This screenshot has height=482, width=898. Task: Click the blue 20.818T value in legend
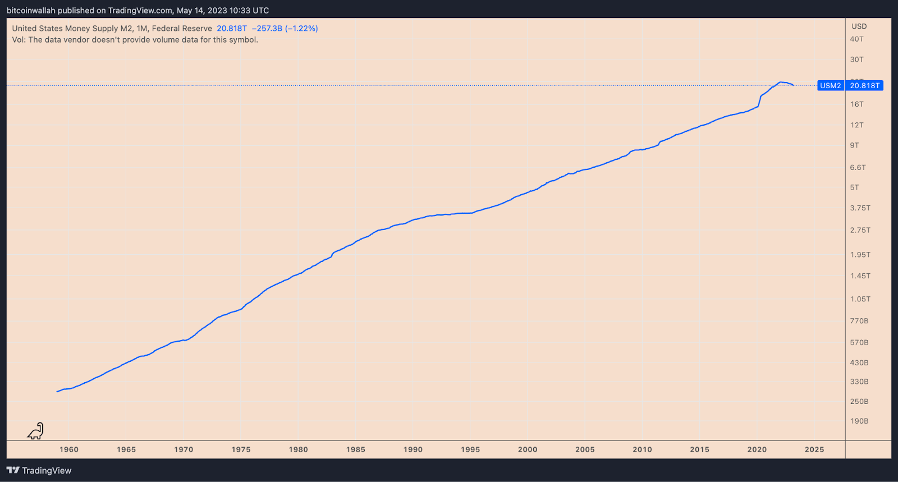(x=232, y=28)
